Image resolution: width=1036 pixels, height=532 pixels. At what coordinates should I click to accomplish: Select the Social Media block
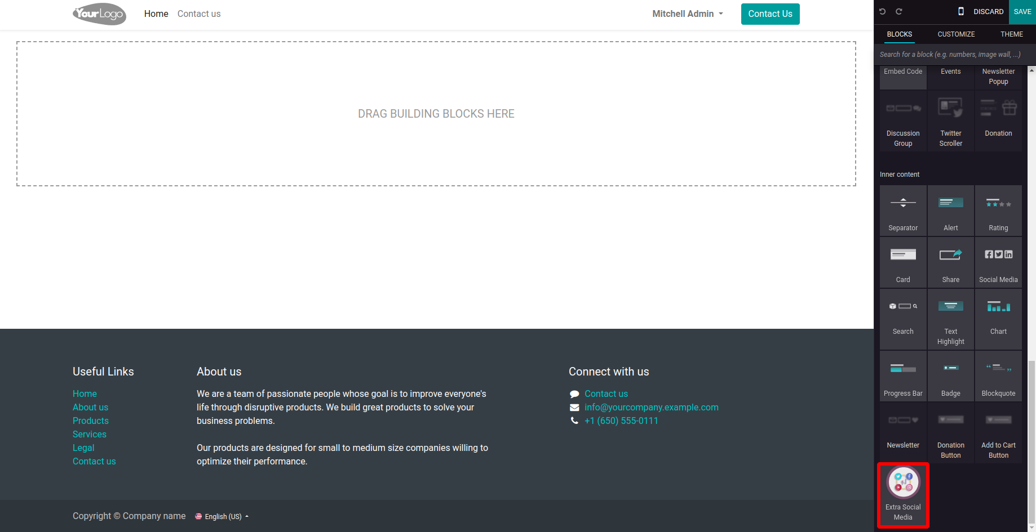(998, 262)
